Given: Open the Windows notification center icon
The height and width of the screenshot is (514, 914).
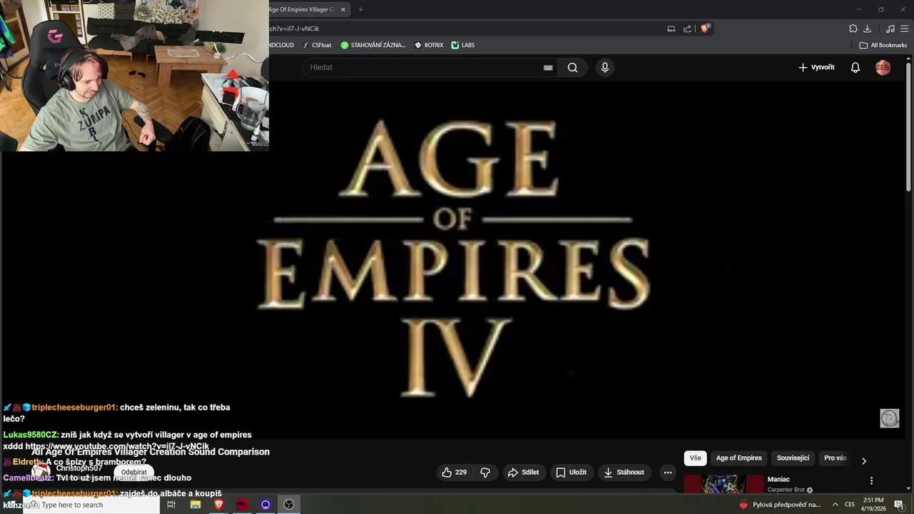Looking at the screenshot, I should [x=899, y=505].
